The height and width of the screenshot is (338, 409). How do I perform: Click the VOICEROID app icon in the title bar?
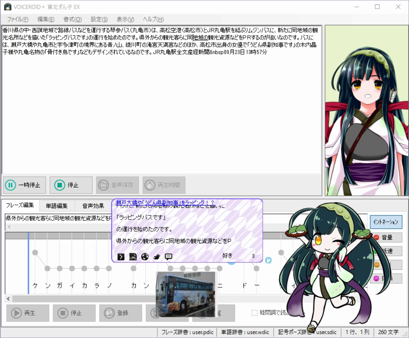pyautogui.click(x=7, y=7)
